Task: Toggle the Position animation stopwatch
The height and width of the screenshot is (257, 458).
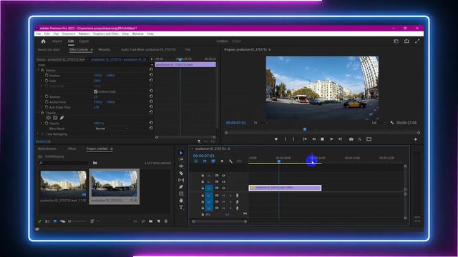Action: (47, 76)
